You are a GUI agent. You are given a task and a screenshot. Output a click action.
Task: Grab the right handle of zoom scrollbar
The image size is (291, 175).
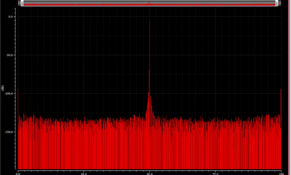point(277,3)
